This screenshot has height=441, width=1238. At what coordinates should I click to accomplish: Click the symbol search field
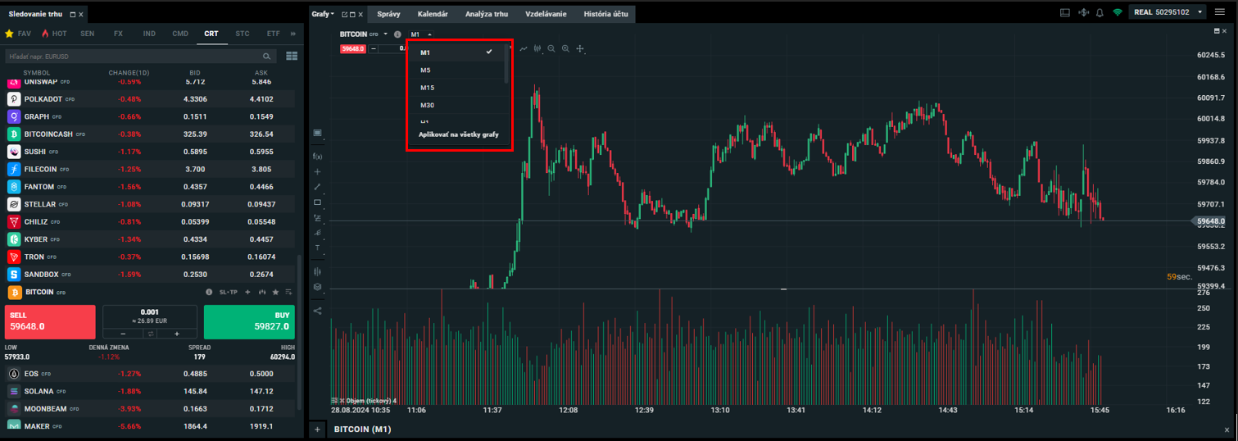tap(131, 57)
